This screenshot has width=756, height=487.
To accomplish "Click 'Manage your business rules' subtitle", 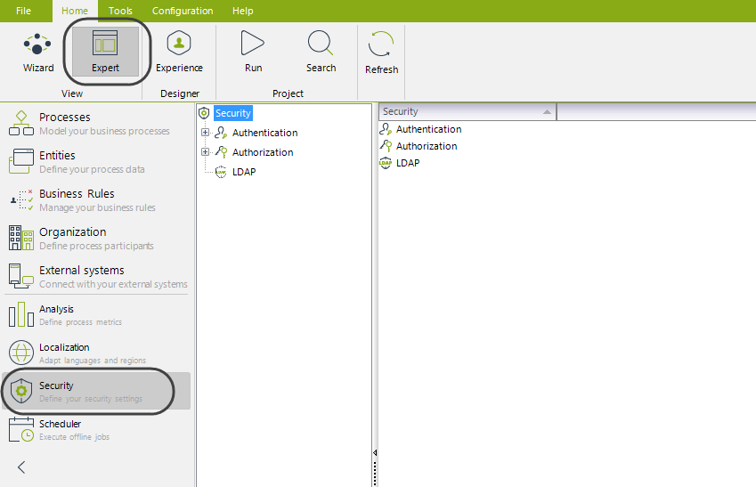I will tap(97, 207).
